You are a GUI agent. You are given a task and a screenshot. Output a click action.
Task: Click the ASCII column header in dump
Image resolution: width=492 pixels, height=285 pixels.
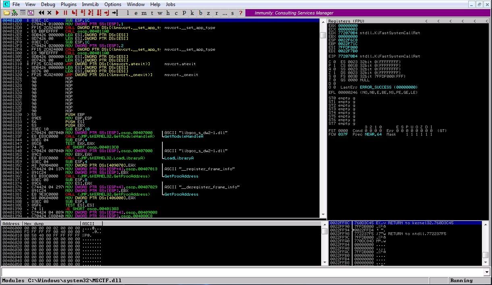tap(91, 223)
